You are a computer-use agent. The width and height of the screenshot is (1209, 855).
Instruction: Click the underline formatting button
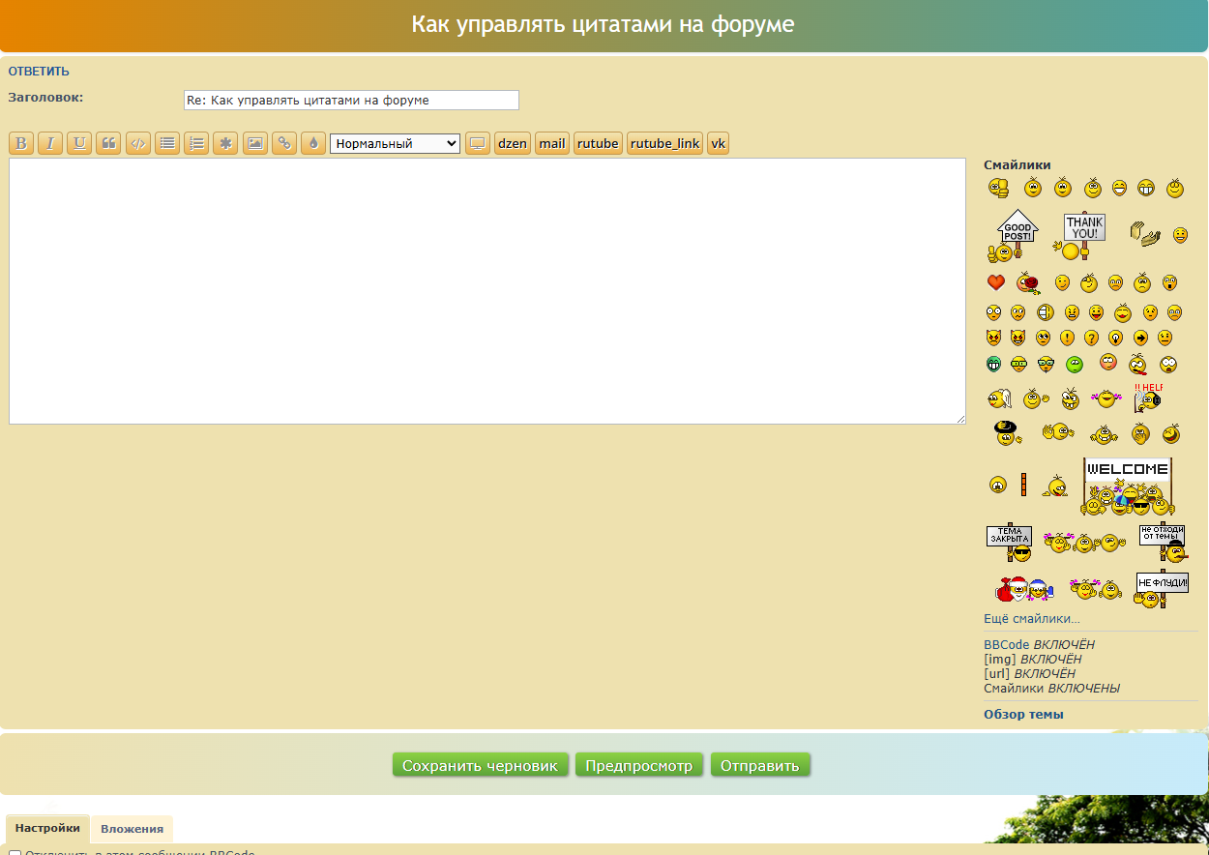point(79,143)
